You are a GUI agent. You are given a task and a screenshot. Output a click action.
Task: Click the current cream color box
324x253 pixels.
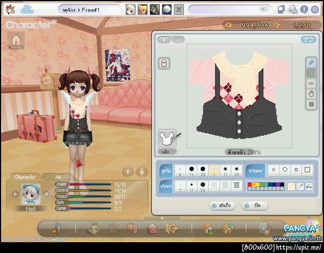click(291, 187)
